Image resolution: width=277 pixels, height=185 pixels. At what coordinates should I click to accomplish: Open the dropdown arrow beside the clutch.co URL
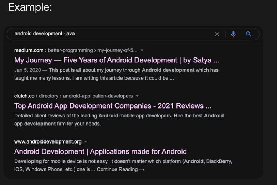(x=137, y=96)
